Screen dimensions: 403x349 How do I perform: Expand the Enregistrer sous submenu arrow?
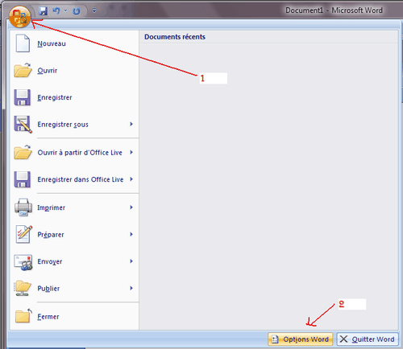131,124
